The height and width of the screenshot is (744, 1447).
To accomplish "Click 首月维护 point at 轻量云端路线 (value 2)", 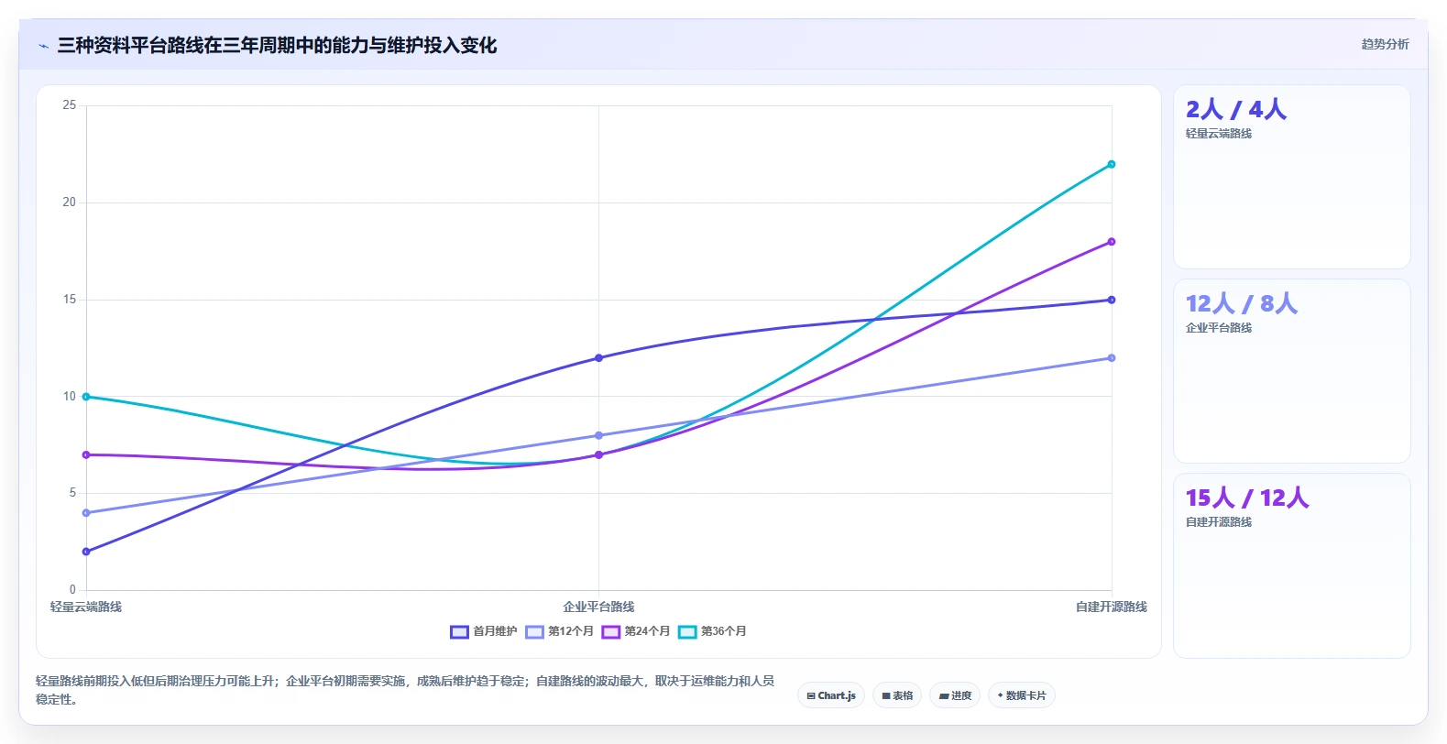I will point(86,552).
